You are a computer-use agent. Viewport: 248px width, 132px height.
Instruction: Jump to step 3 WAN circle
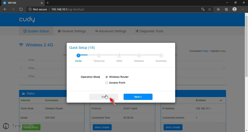(x=119, y=55)
